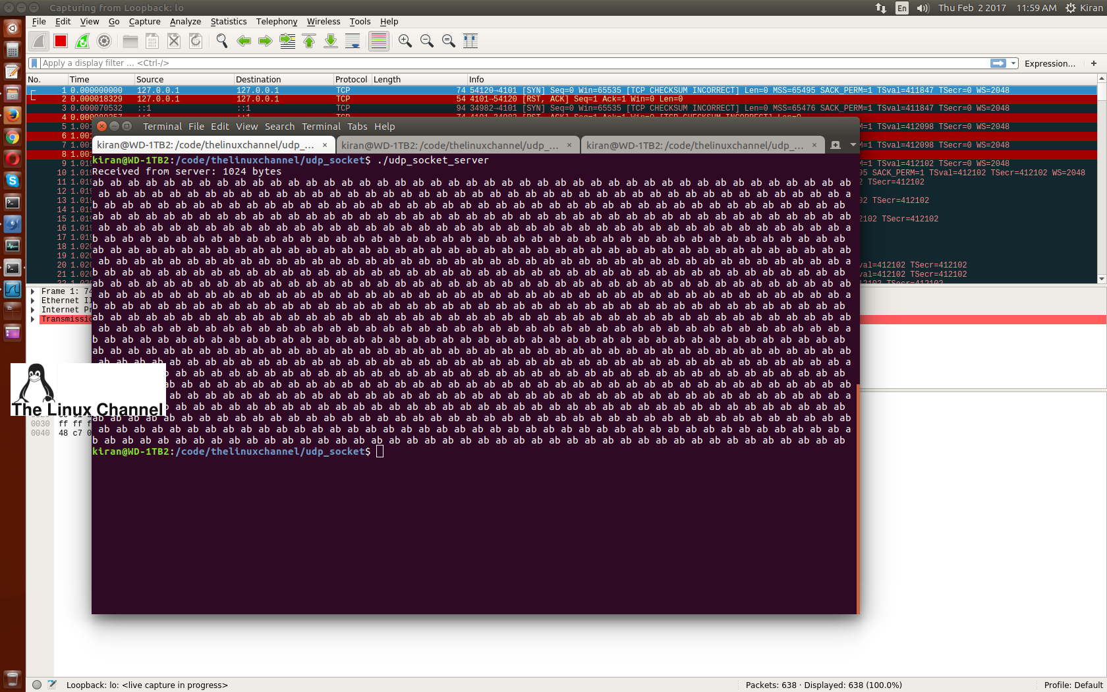Open the En keyboard layout indicator
This screenshot has width=1107, height=692.
pyautogui.click(x=902, y=8)
